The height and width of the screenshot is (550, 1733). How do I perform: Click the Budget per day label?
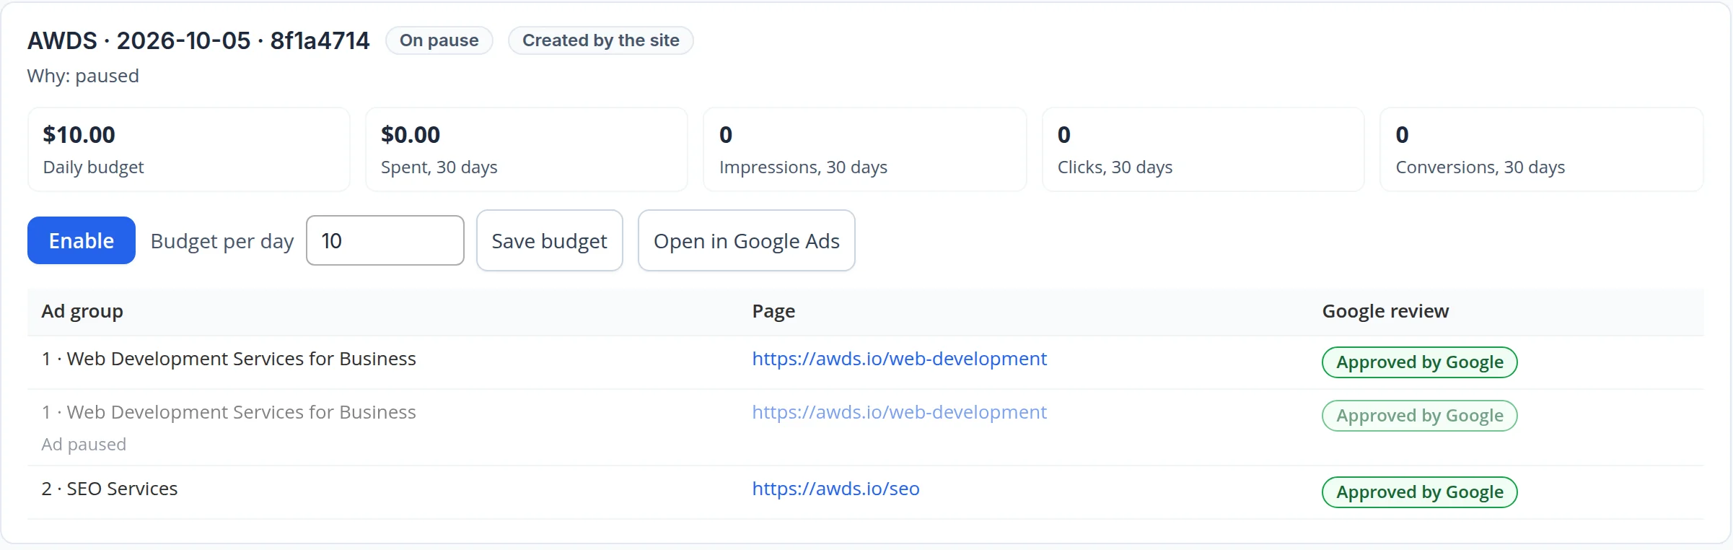[222, 241]
